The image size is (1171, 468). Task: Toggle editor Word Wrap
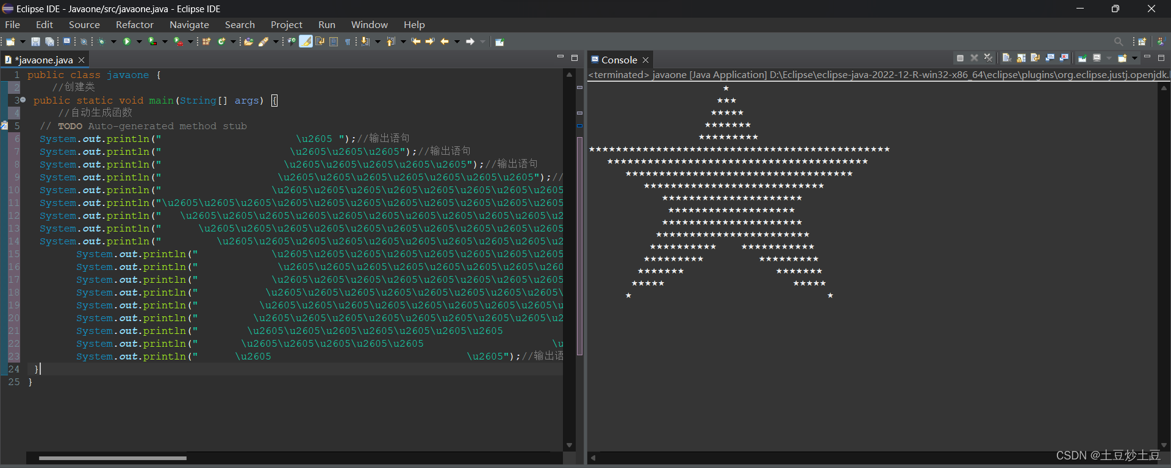(x=320, y=41)
